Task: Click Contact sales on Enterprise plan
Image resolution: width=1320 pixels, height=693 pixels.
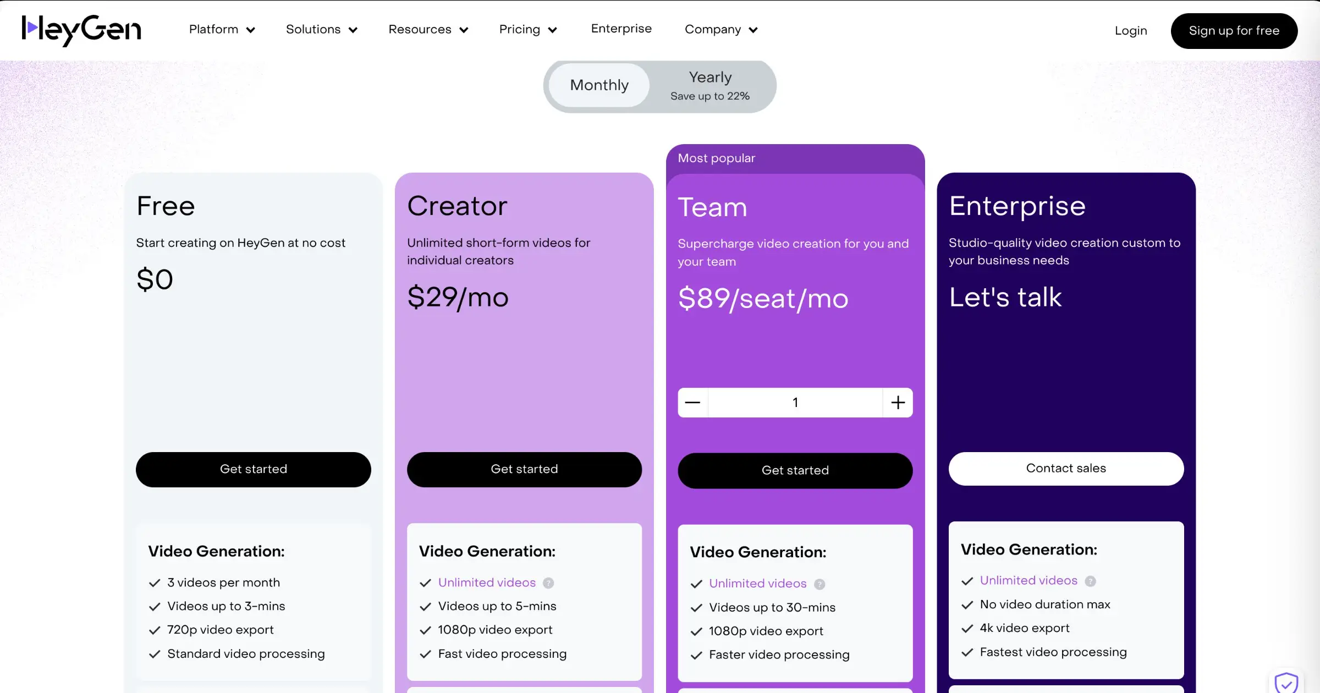Action: (1066, 469)
